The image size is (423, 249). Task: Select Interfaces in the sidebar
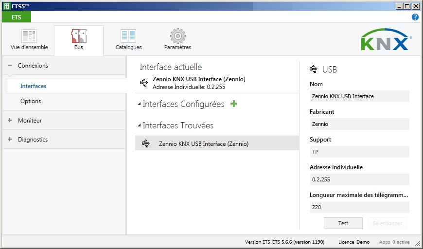66,86
